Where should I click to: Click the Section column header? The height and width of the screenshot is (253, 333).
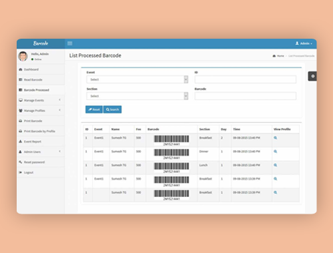[x=204, y=130]
